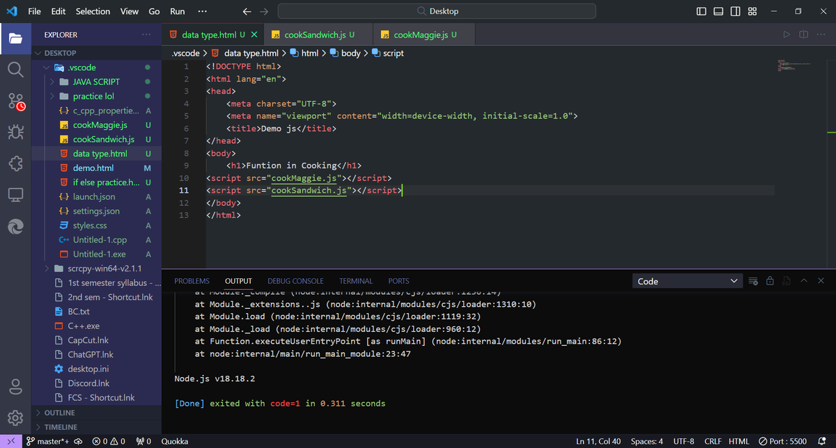Toggle the bottom panel visibility
The height and width of the screenshot is (448, 836).
[718, 11]
